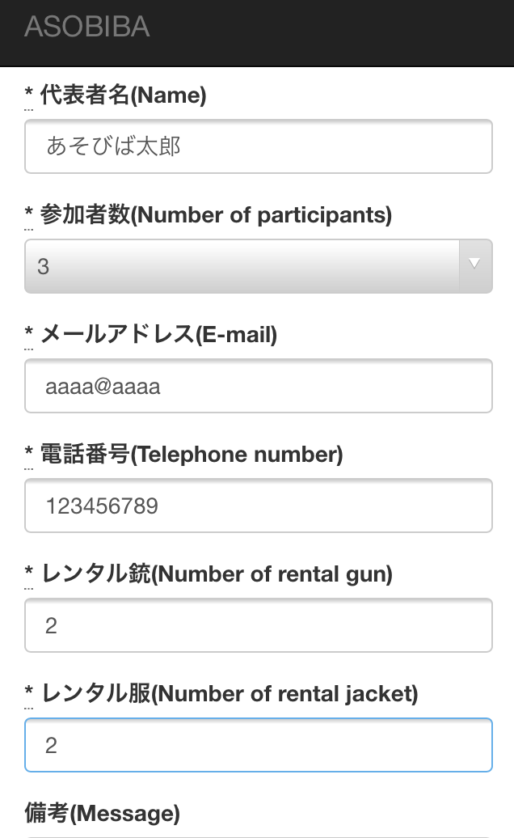Open the Number of participants select box showing 3
This screenshot has width=514, height=838.
pyautogui.click(x=242, y=266)
